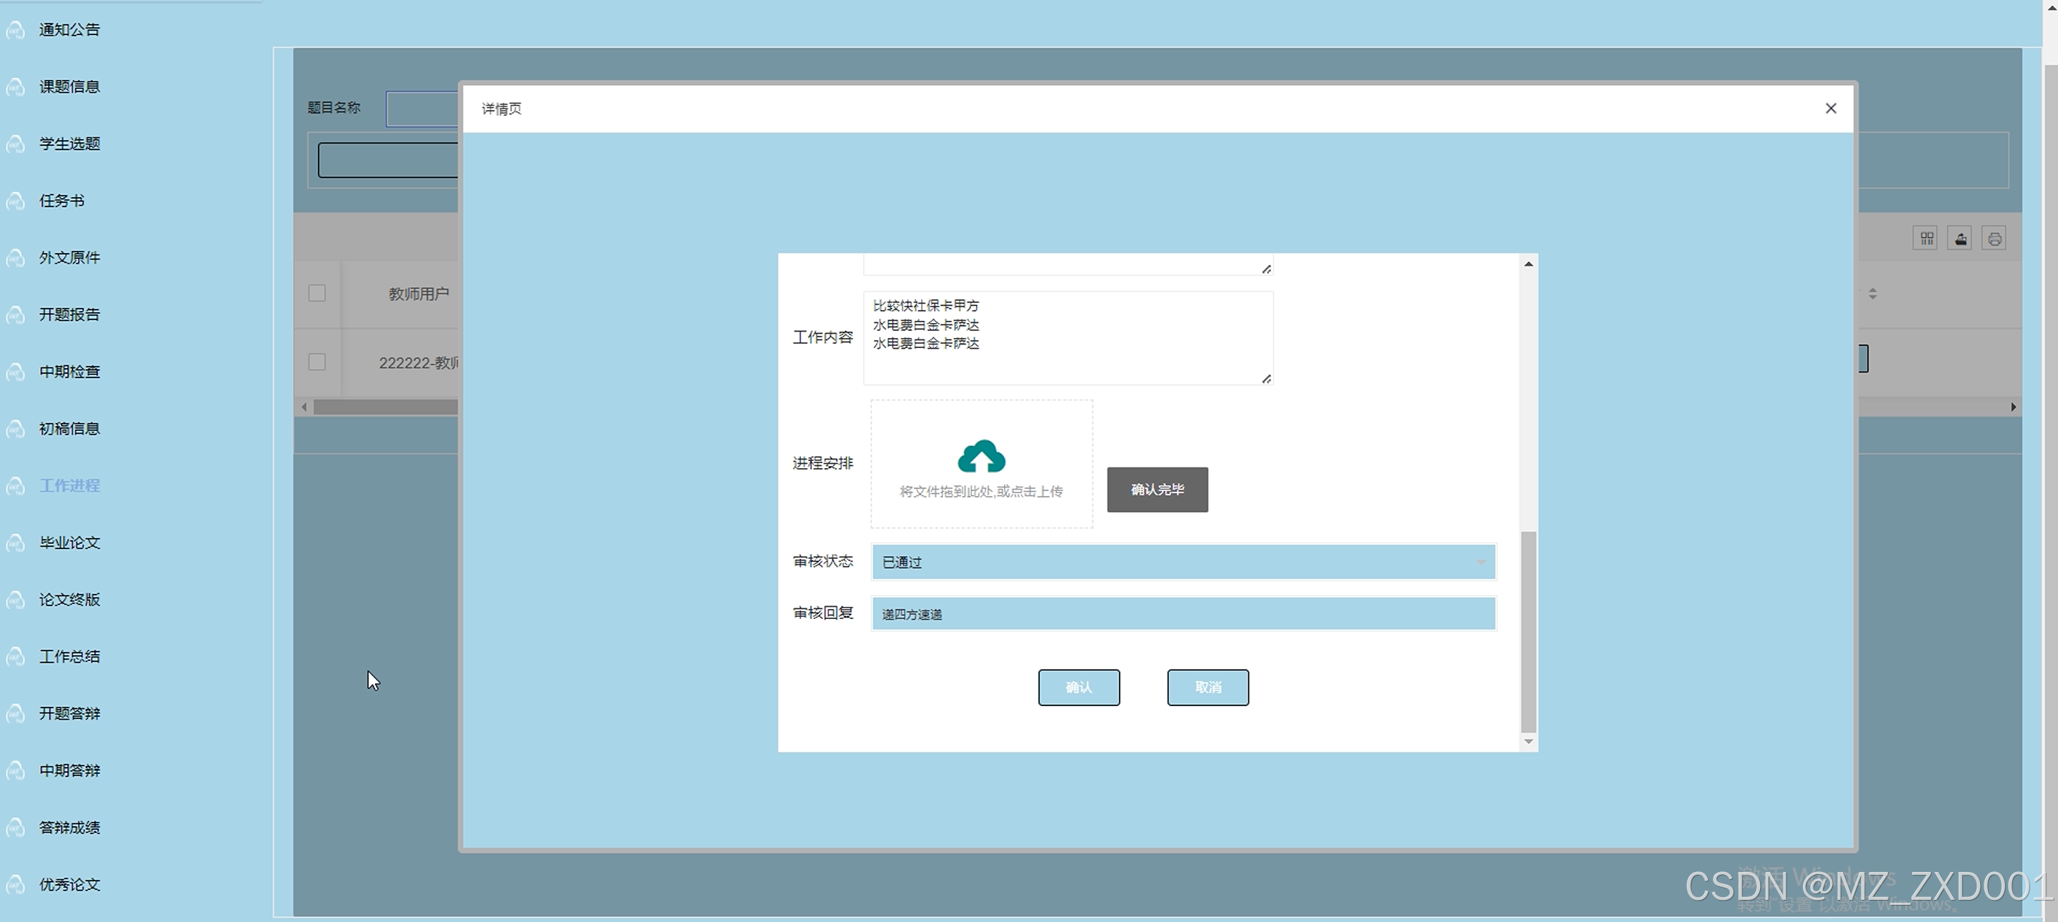Click the cloud upload icon
The width and height of the screenshot is (2058, 922).
click(981, 456)
